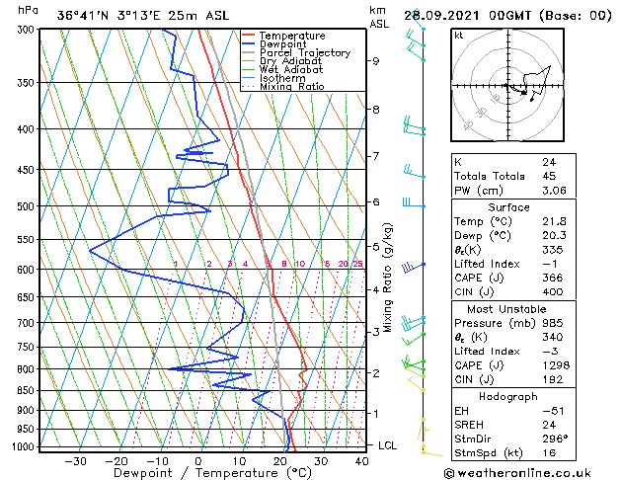Click the most unstable CIN value 192

(553, 379)
